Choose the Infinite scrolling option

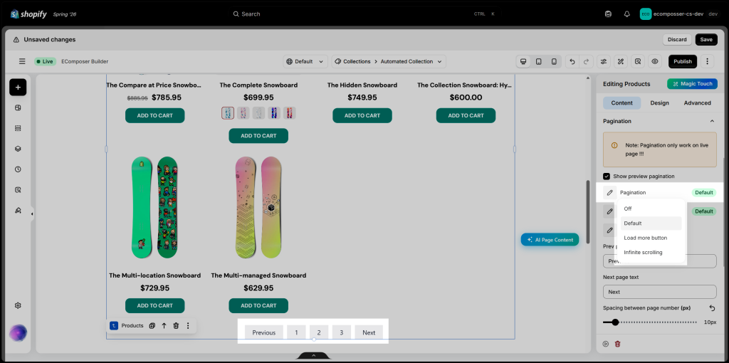coord(651,252)
